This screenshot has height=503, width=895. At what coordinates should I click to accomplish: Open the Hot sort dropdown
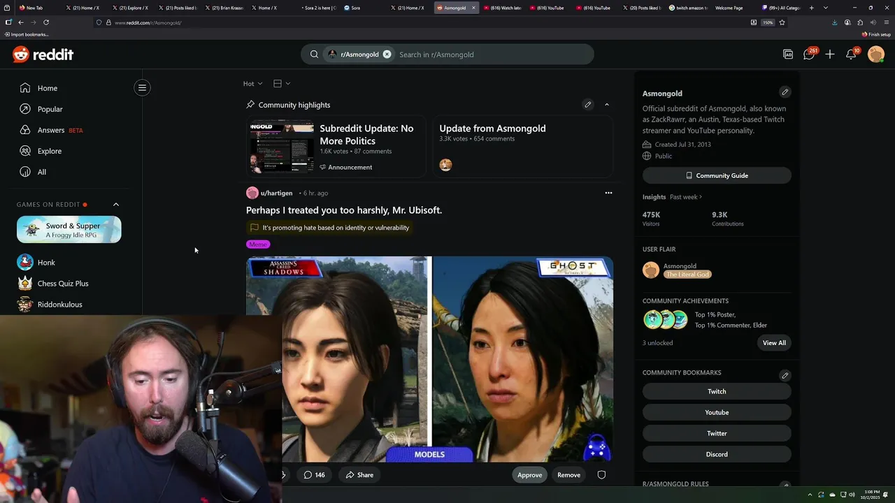[252, 84]
